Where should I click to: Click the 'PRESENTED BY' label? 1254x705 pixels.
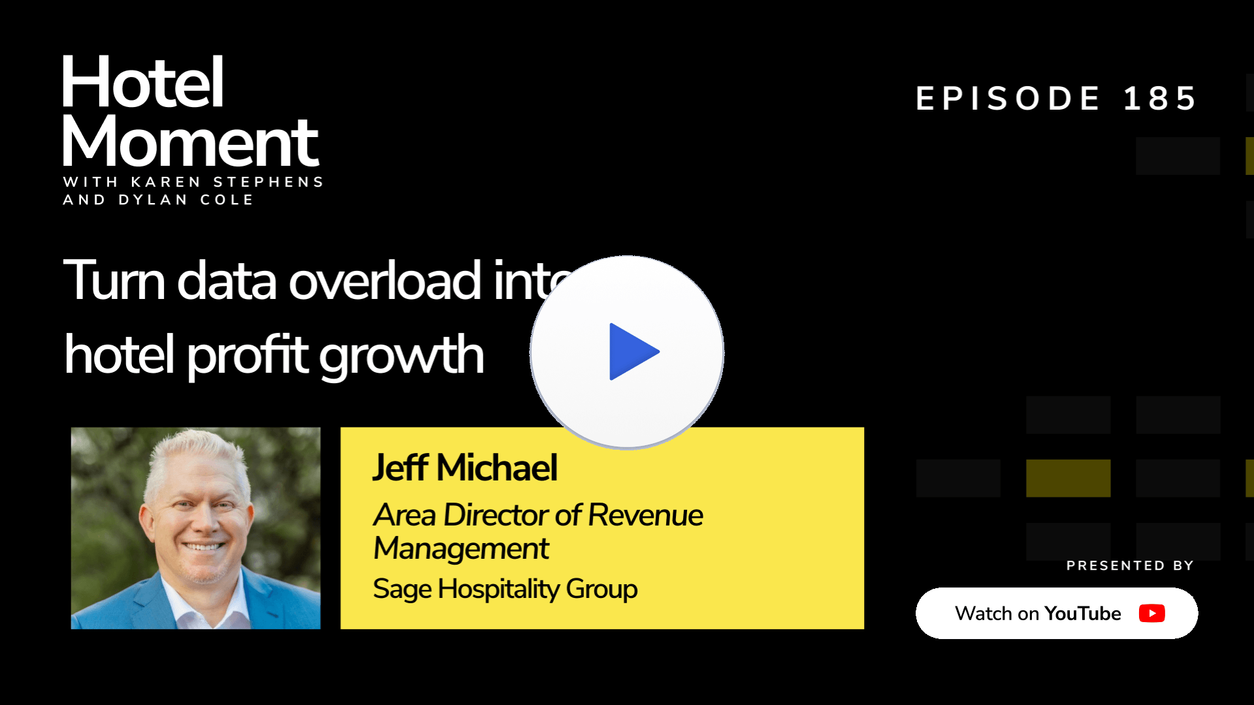[x=1130, y=565]
